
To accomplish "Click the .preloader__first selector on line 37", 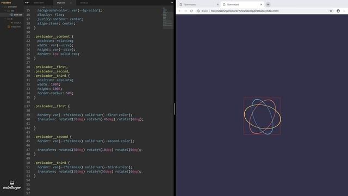I will point(50,106).
